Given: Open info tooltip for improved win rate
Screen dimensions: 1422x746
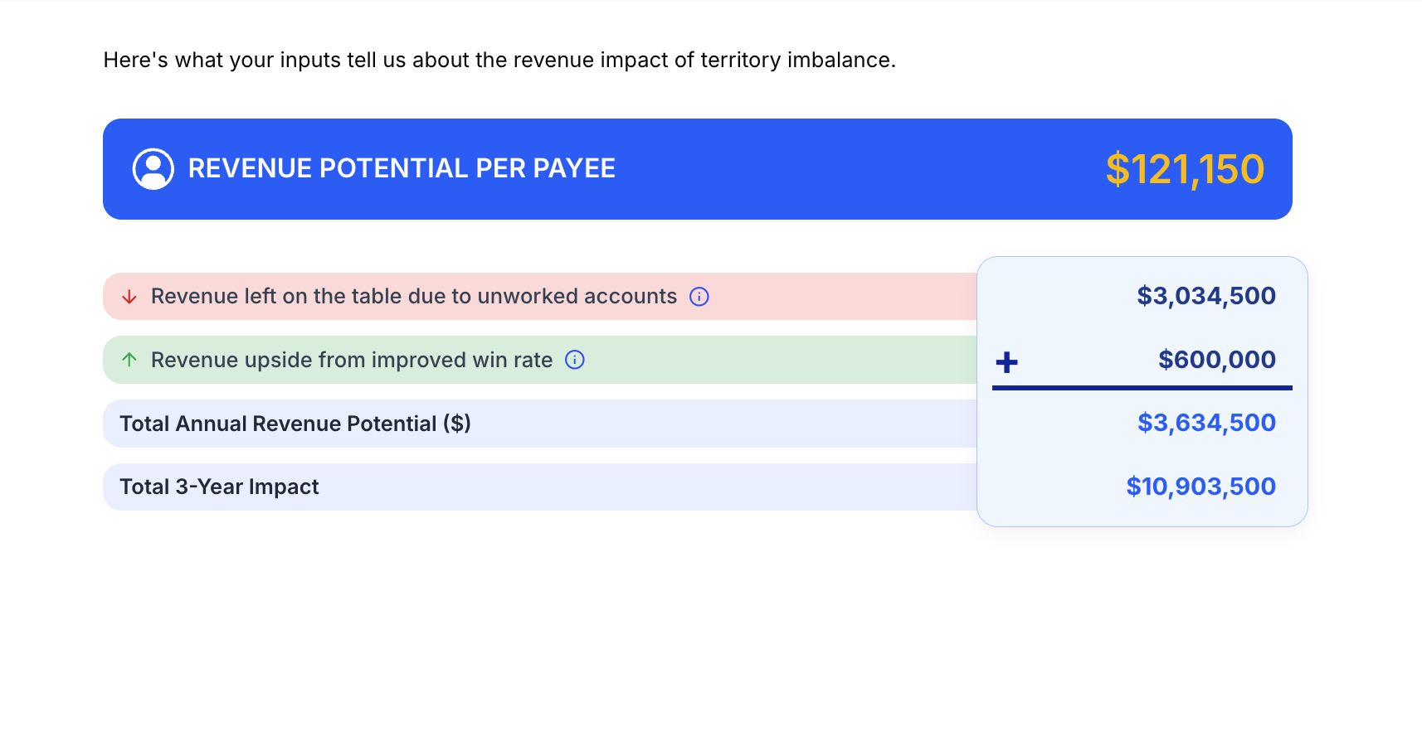Looking at the screenshot, I should coord(575,360).
